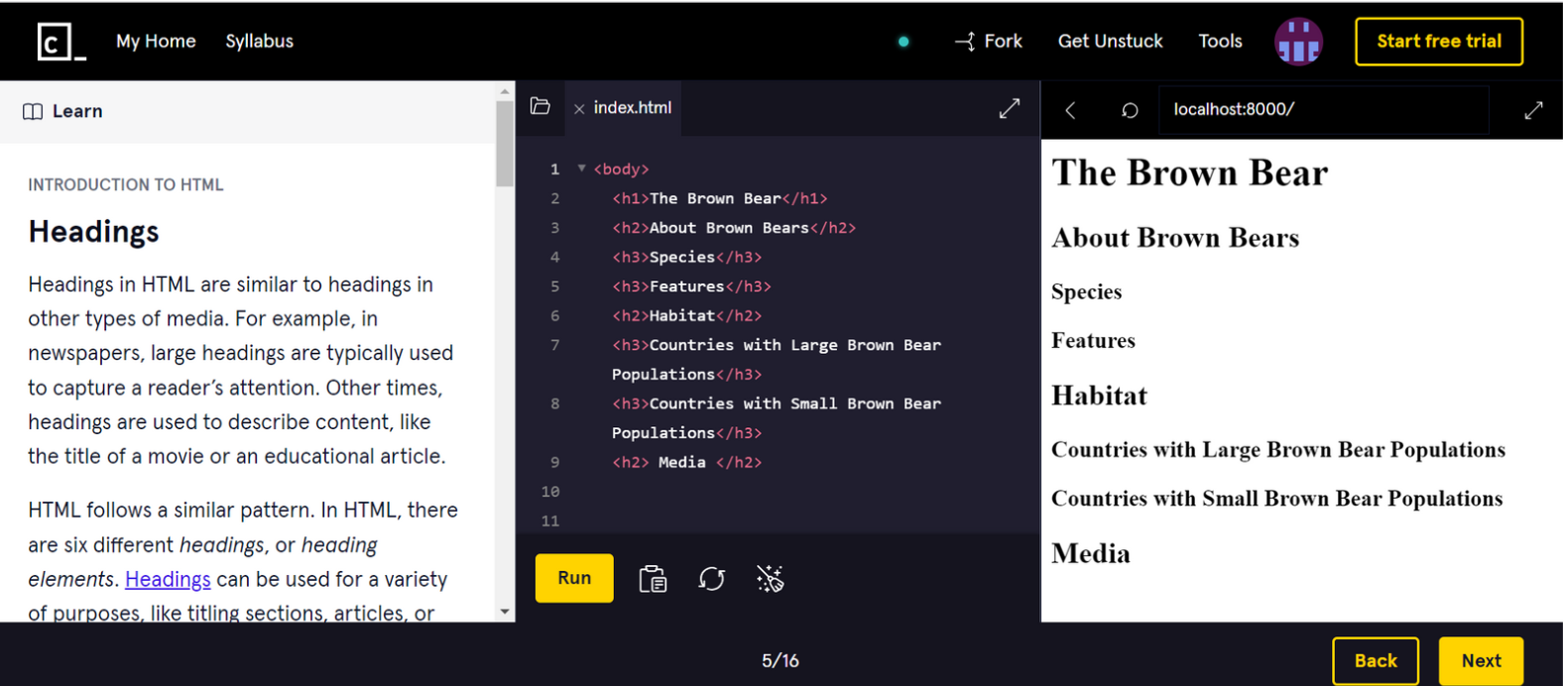Image resolution: width=1563 pixels, height=686 pixels.
Task: Go to the Next exercise
Action: (1480, 661)
